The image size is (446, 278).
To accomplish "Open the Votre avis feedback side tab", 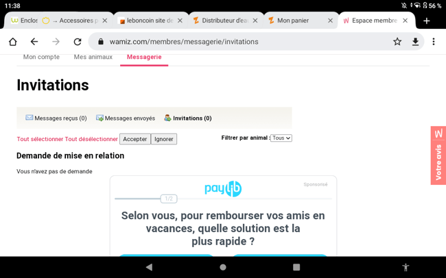I will pos(438,155).
